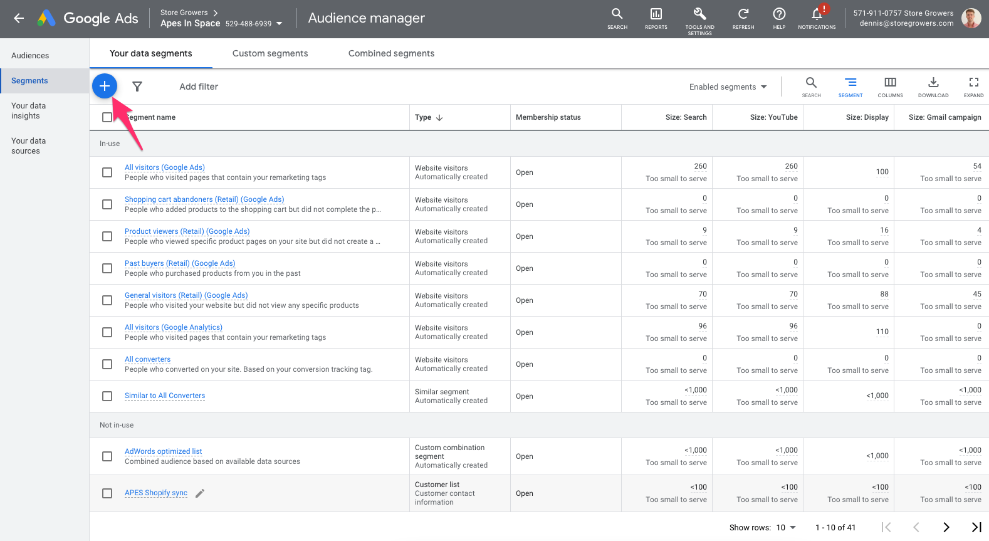Check All visitors (Google Ads) row
The height and width of the screenshot is (541, 989).
[107, 172]
